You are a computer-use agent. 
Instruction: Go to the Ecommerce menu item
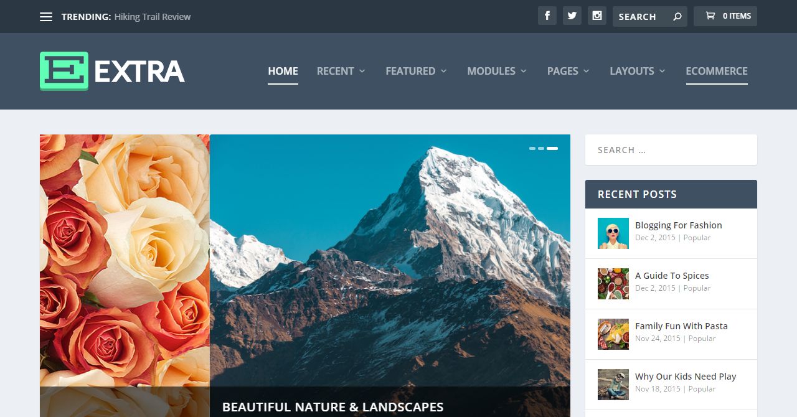click(x=717, y=71)
